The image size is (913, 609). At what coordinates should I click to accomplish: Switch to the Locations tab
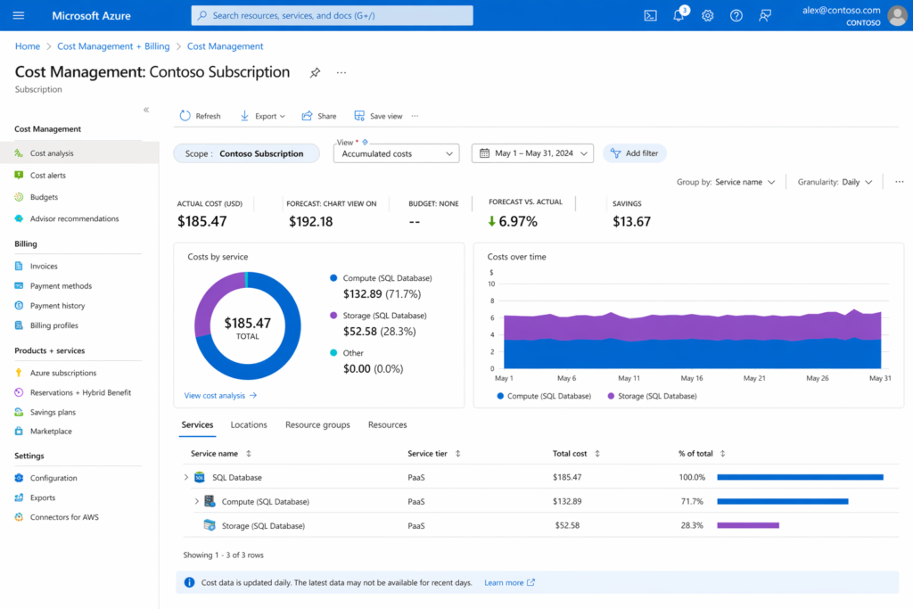pyautogui.click(x=248, y=424)
